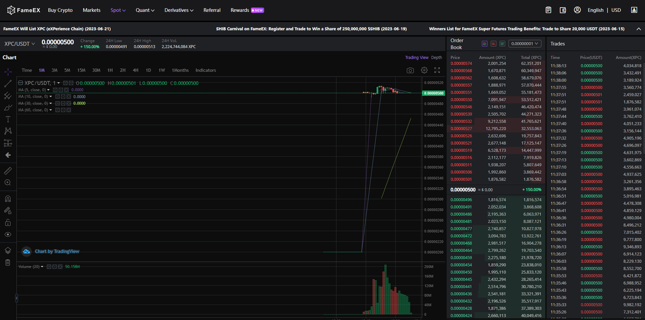Select the long position prediction tool
This screenshot has width=645, height=320.
[x=8, y=143]
